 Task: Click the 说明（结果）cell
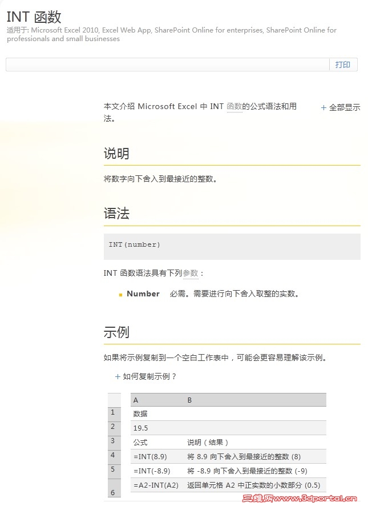[208, 443]
